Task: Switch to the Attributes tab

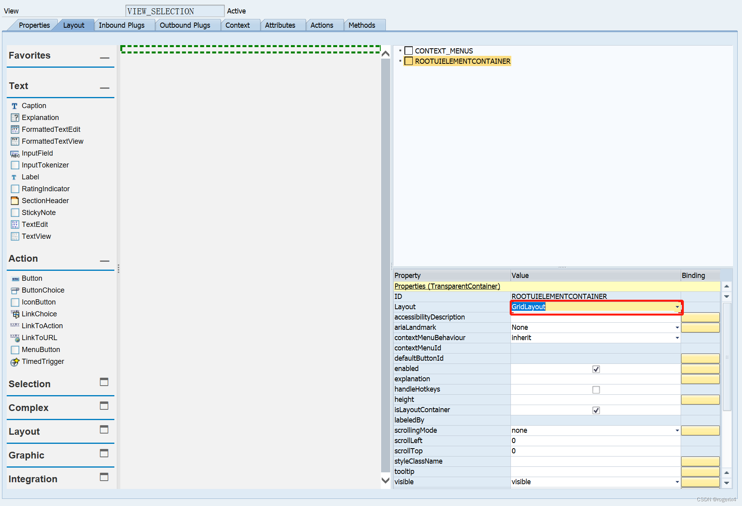Action: [280, 25]
